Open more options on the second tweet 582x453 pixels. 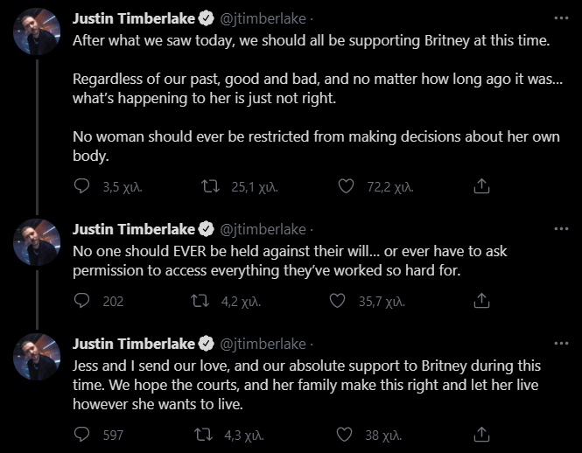pyautogui.click(x=561, y=229)
